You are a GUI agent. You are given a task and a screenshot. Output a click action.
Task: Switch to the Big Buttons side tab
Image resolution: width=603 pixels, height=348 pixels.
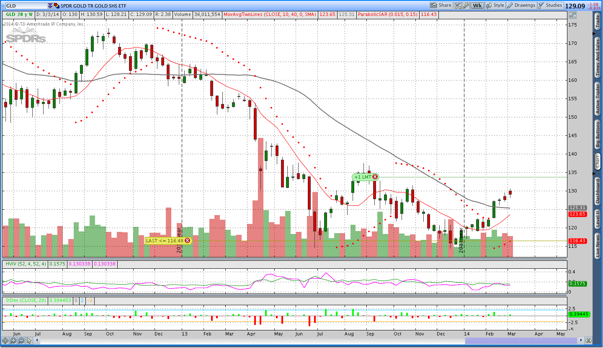coord(598,134)
